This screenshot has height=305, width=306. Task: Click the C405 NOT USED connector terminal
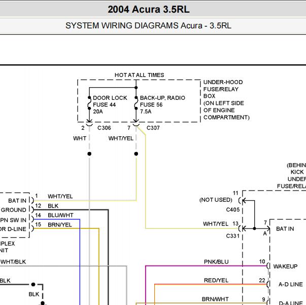tap(241, 200)
